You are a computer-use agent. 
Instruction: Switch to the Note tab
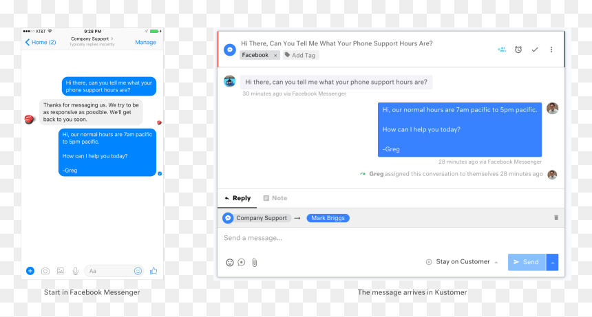275,198
